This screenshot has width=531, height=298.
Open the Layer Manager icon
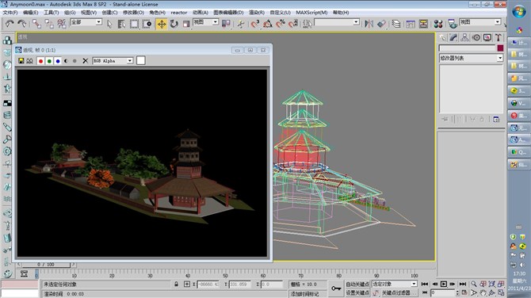[x=396, y=24]
